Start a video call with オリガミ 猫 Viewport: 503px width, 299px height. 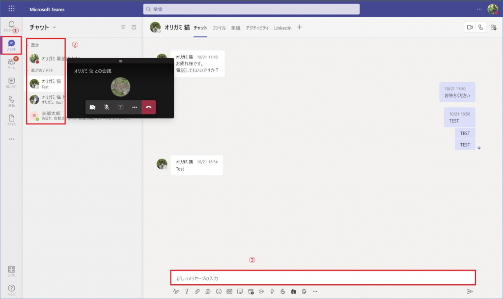point(469,28)
